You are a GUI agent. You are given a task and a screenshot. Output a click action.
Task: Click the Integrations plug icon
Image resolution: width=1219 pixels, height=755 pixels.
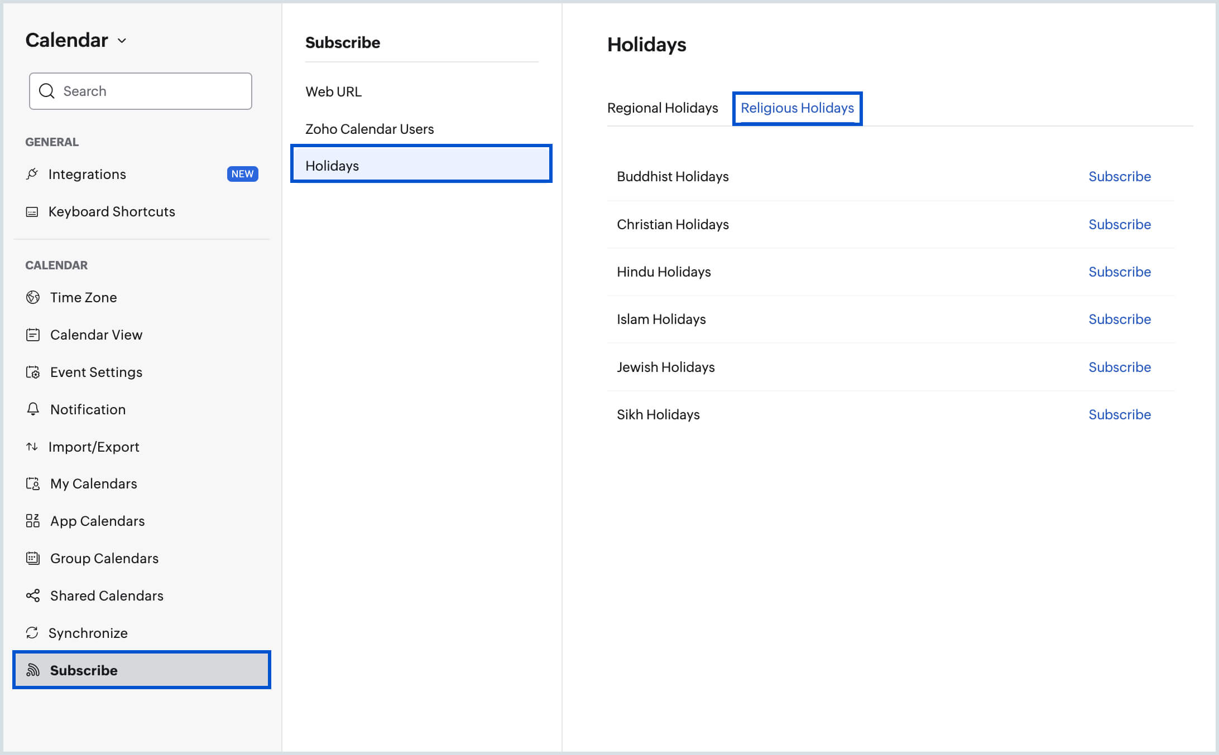pos(32,174)
